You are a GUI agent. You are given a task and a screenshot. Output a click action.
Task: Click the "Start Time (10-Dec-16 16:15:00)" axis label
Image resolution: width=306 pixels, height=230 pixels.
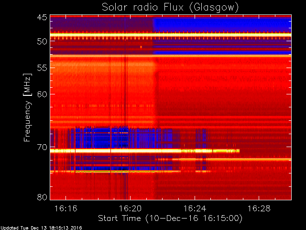[170, 218]
